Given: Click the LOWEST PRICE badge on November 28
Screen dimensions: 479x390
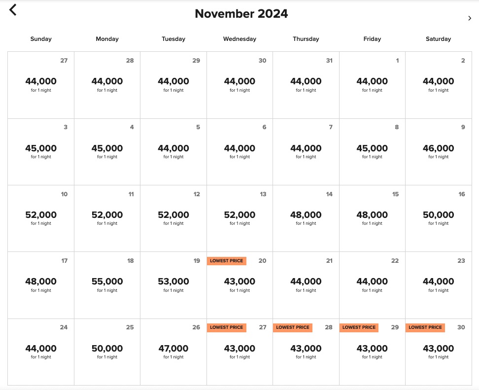Looking at the screenshot, I should pyautogui.click(x=292, y=327).
